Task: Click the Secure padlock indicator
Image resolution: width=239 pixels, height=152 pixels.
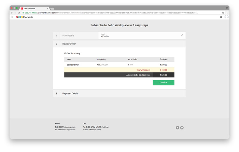Action: click(x=27, y=13)
